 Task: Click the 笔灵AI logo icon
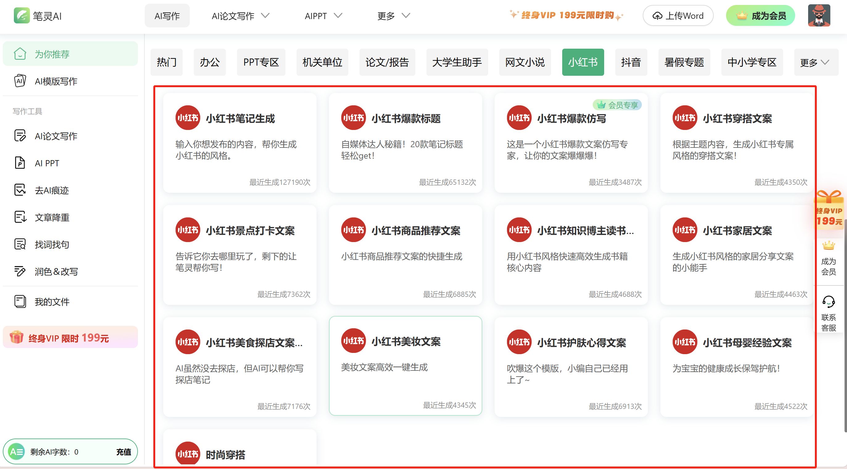(22, 15)
